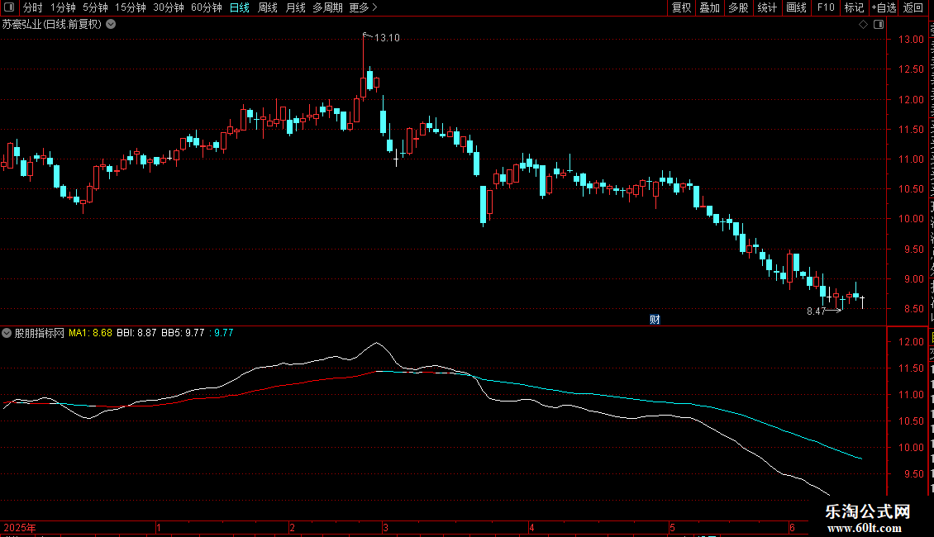Click the 13.10 high price label
934x537 pixels.
point(387,38)
